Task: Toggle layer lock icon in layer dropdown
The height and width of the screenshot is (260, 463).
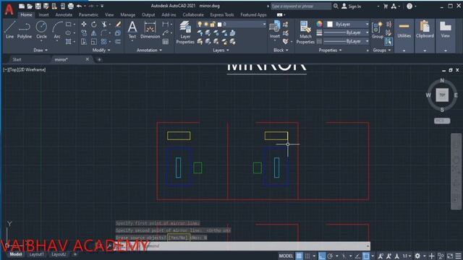Action: click(x=212, y=24)
